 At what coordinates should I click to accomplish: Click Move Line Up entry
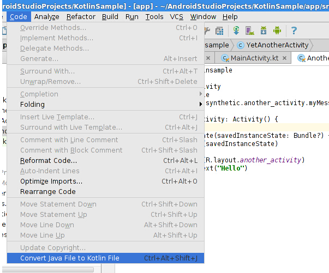coord(105,235)
